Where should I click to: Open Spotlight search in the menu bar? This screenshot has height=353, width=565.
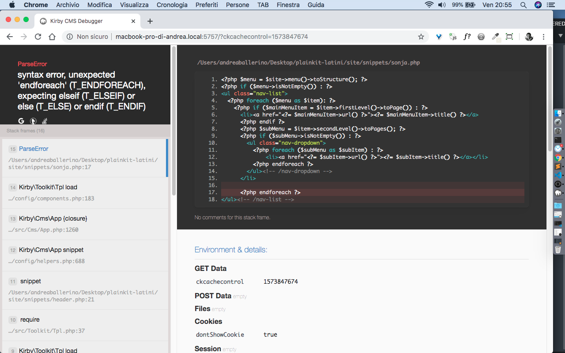point(524,5)
